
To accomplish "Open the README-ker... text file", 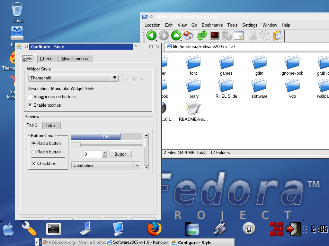I will (193, 111).
